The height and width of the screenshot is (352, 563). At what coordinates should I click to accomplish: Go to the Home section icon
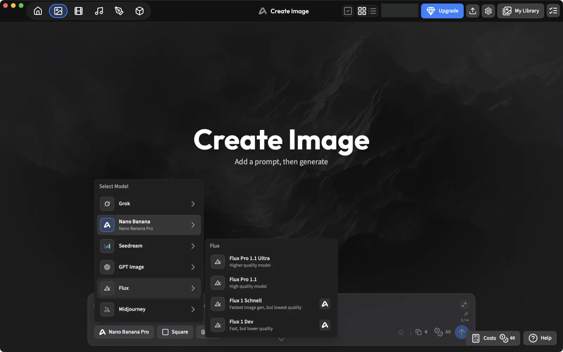[38, 11]
